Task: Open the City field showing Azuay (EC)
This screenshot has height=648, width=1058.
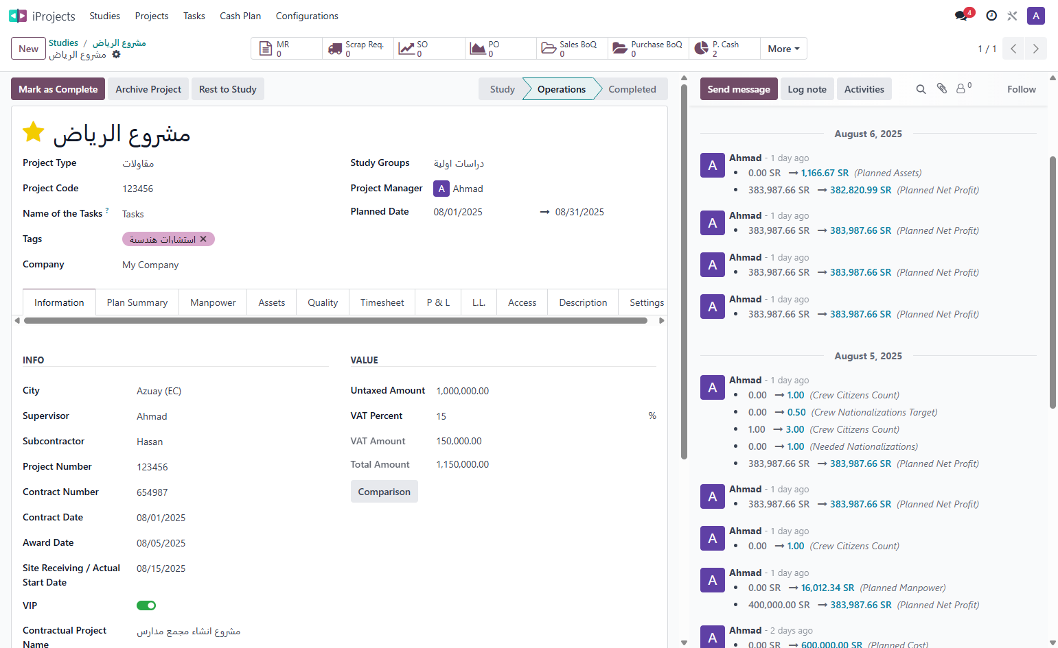Action: (232, 391)
